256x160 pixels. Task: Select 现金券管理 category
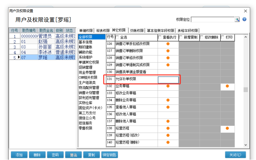click(x=87, y=73)
